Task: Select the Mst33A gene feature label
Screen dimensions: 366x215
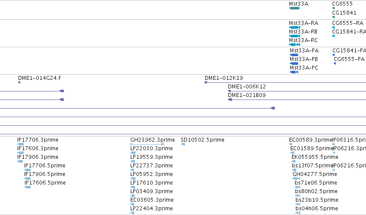Action: tap(298, 4)
